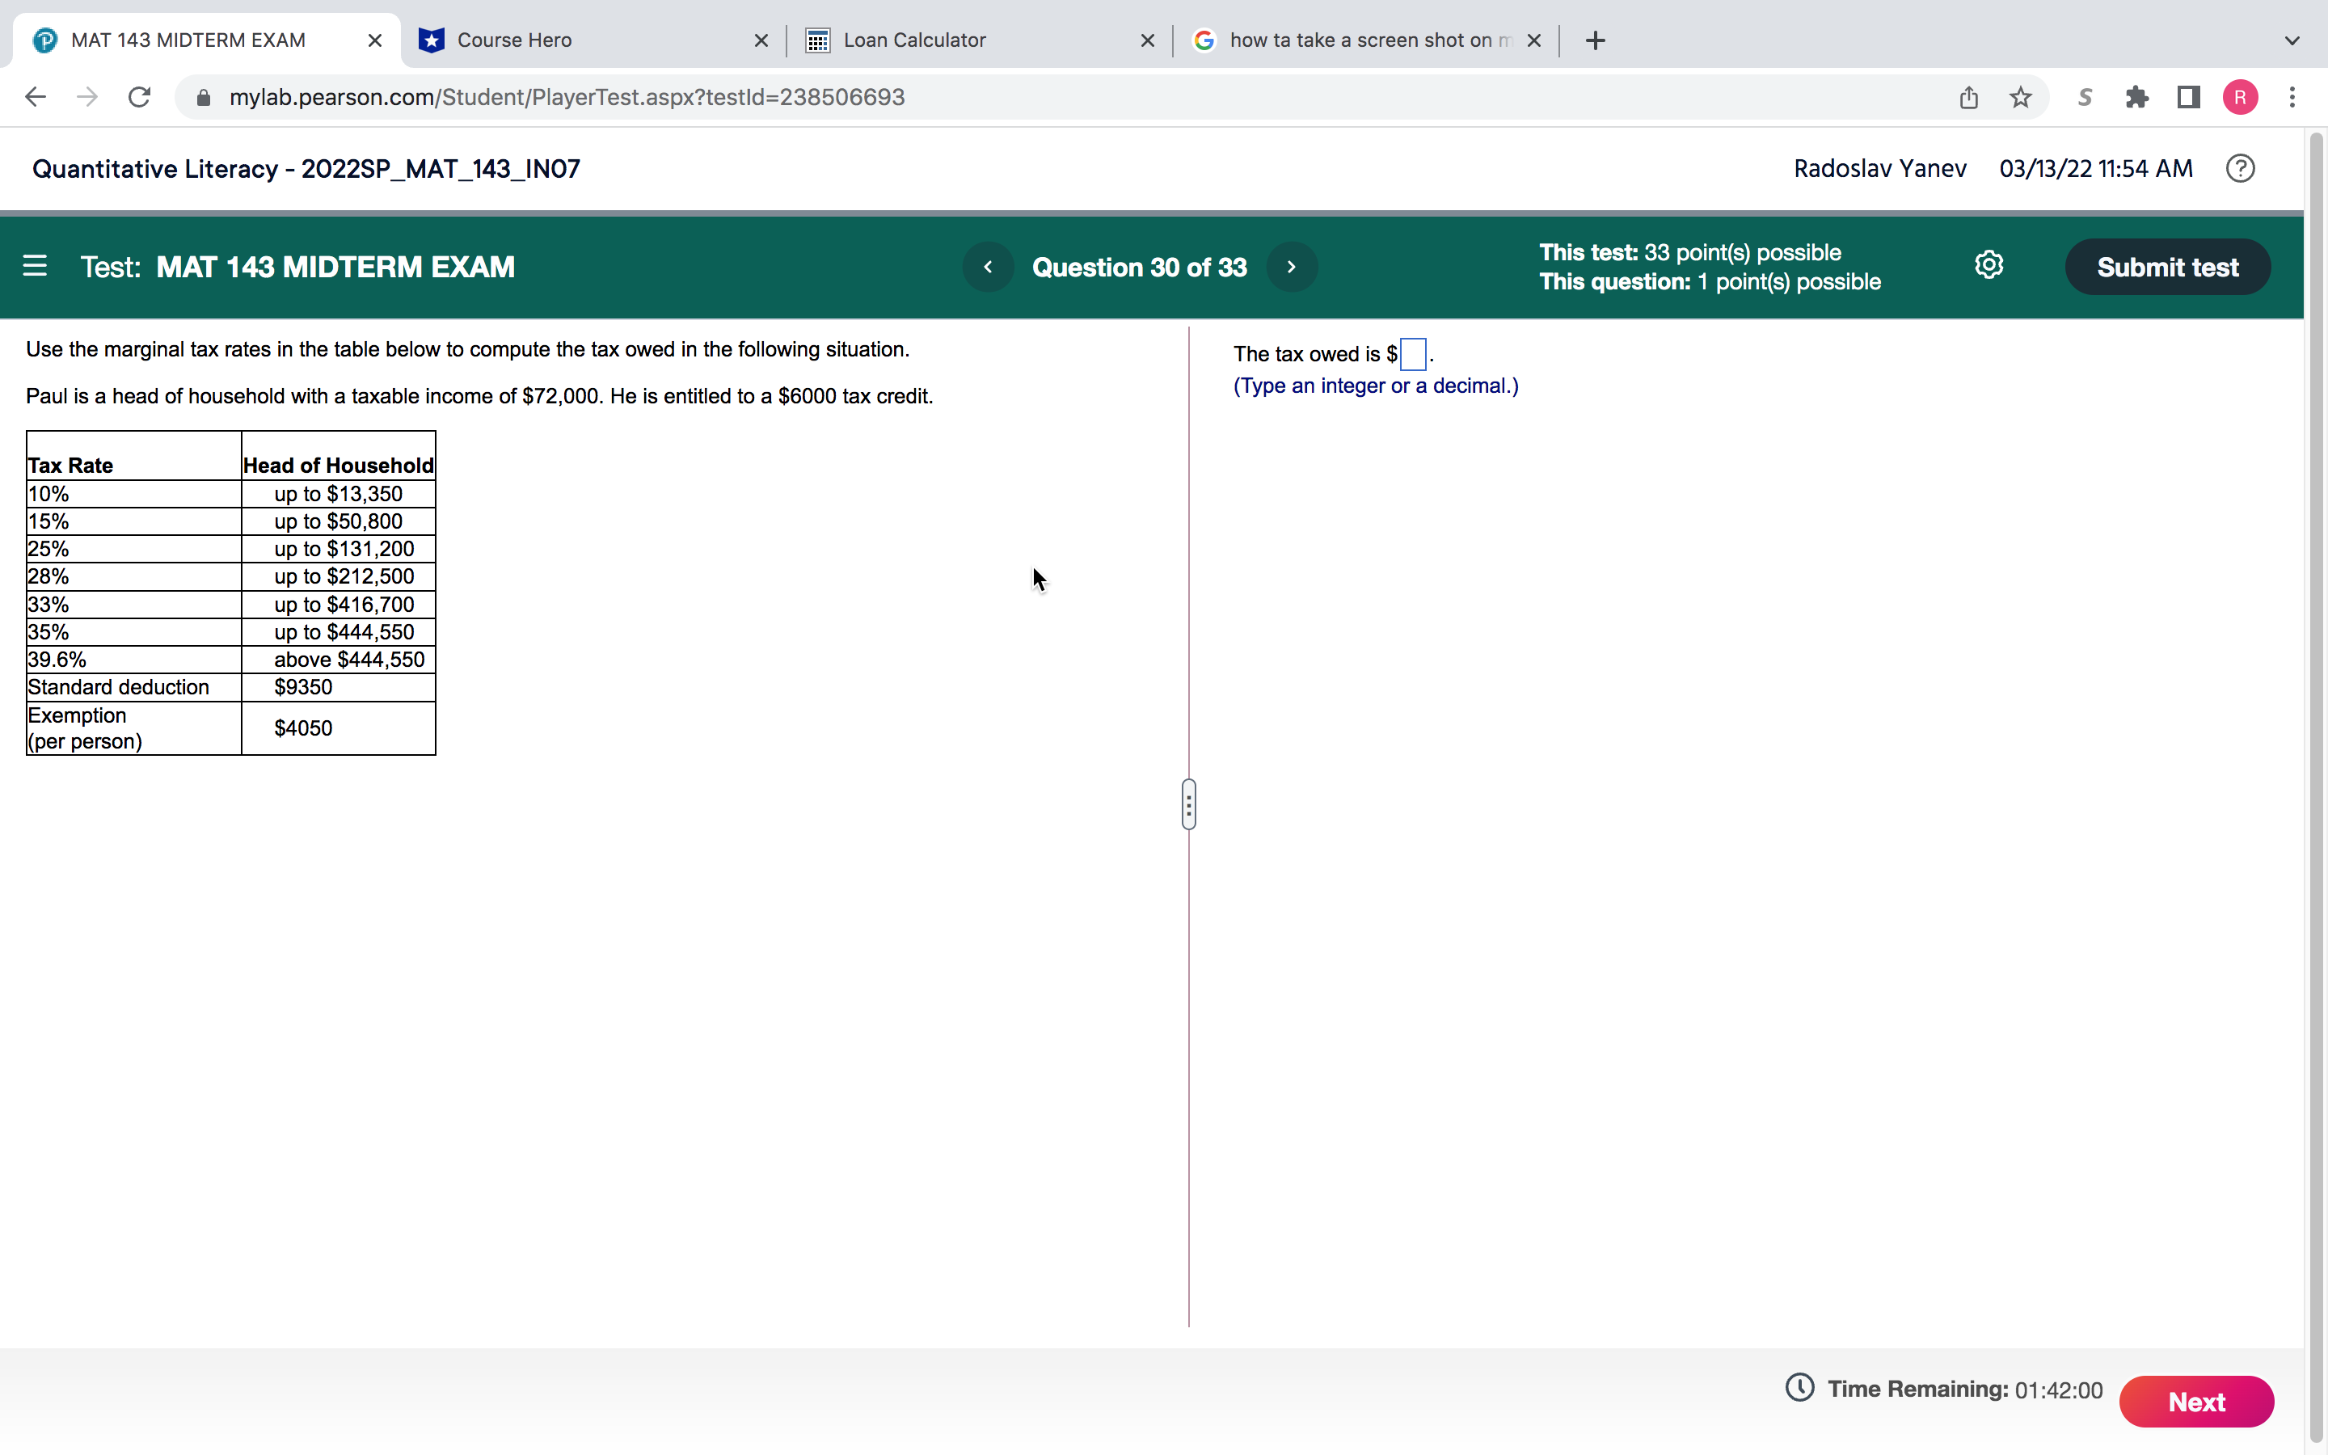Click the Submit test button

click(2166, 267)
